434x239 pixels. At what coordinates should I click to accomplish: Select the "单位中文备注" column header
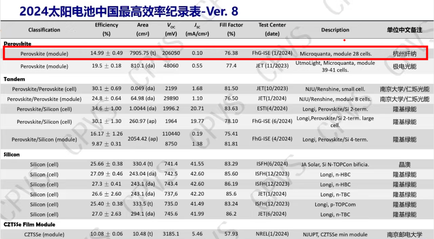point(404,30)
